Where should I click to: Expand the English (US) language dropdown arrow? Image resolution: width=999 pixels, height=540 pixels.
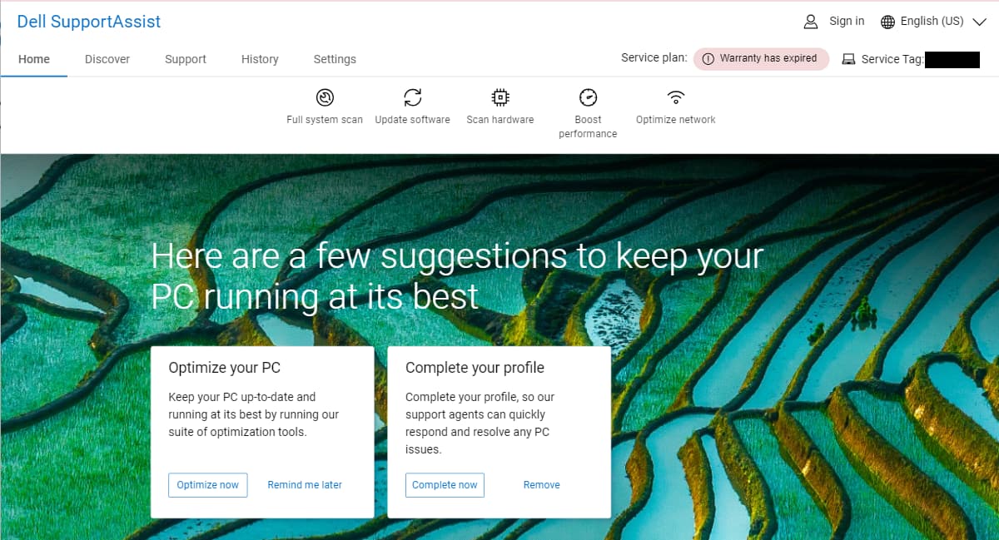tap(979, 22)
